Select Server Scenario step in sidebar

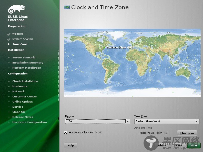tap(24, 57)
